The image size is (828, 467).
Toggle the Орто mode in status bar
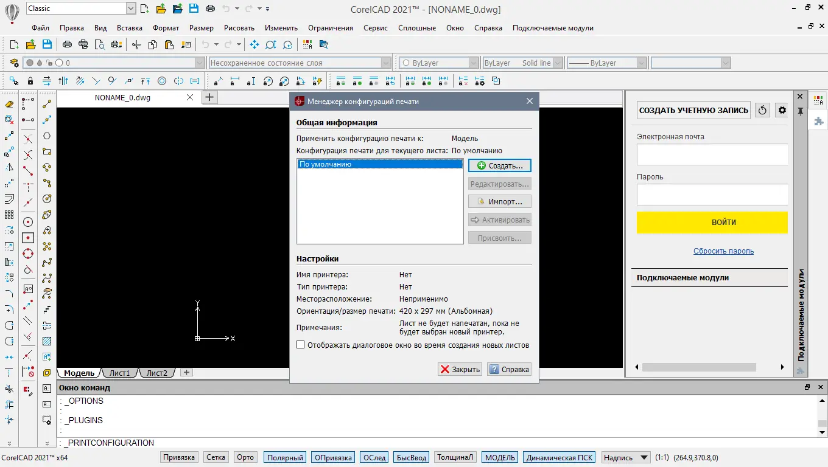point(245,457)
